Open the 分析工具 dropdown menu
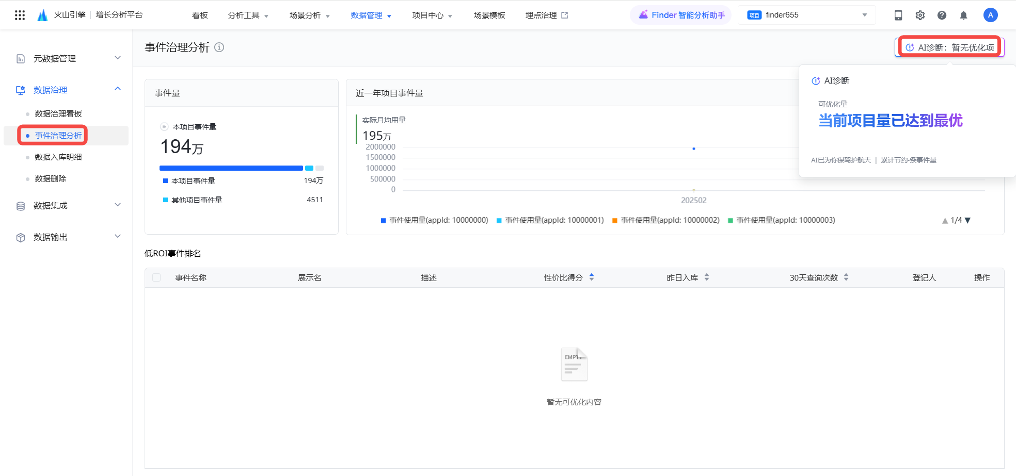This screenshot has height=476, width=1016. click(248, 15)
